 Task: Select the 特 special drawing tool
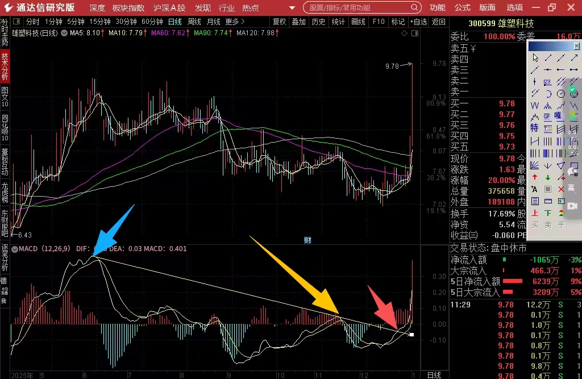[534, 128]
